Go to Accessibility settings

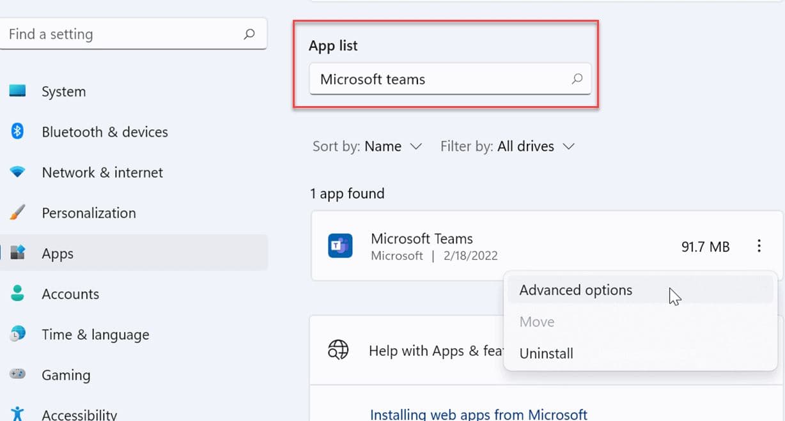coord(79,414)
